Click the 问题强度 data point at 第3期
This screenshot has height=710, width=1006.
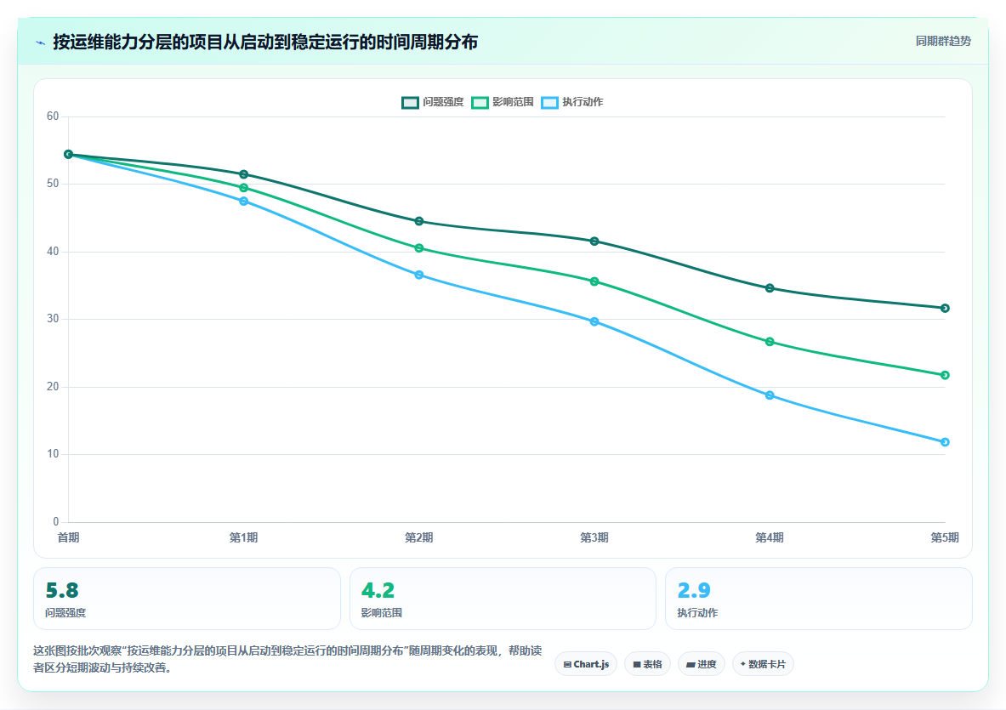click(594, 241)
